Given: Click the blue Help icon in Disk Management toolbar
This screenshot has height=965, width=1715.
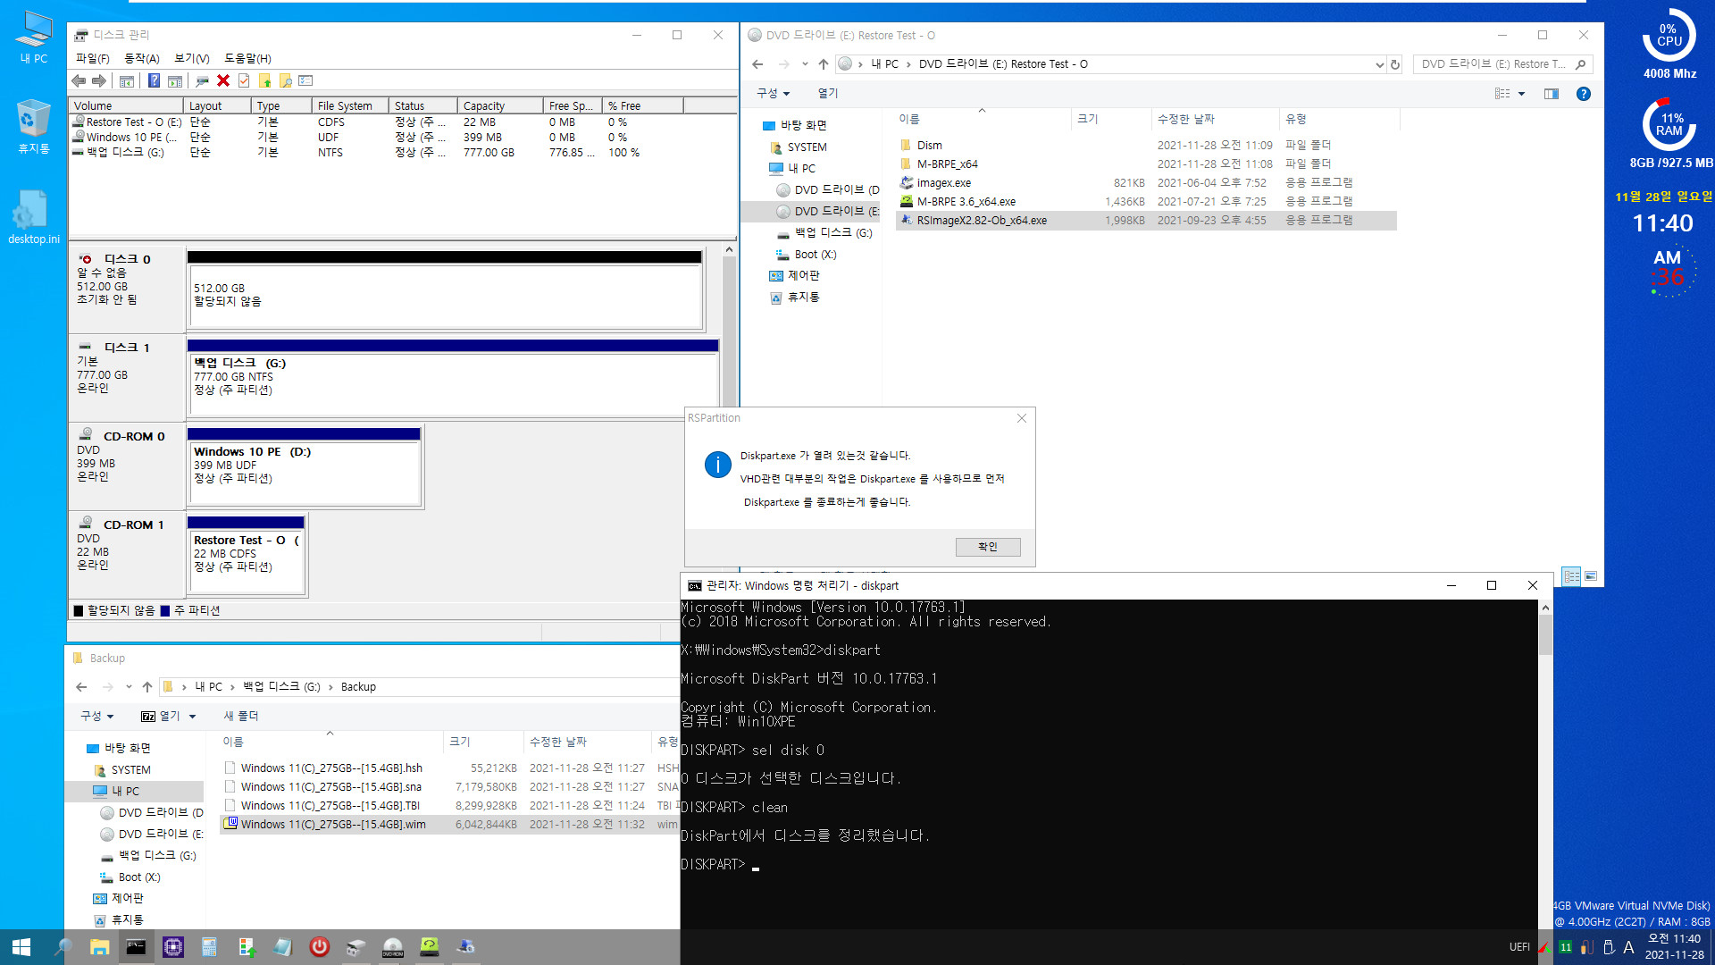Looking at the screenshot, I should [x=154, y=81].
